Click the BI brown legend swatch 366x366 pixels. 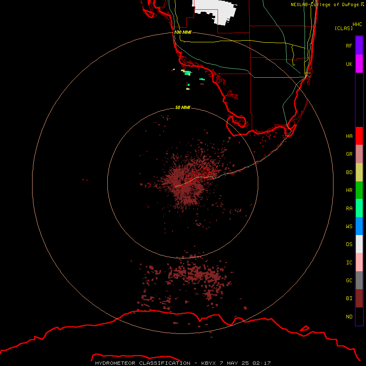[x=359, y=298]
